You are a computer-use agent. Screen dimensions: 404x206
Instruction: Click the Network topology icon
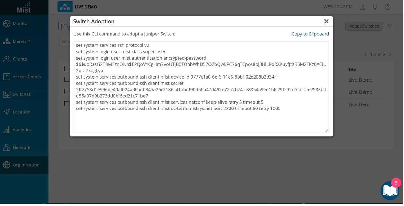point(7,147)
